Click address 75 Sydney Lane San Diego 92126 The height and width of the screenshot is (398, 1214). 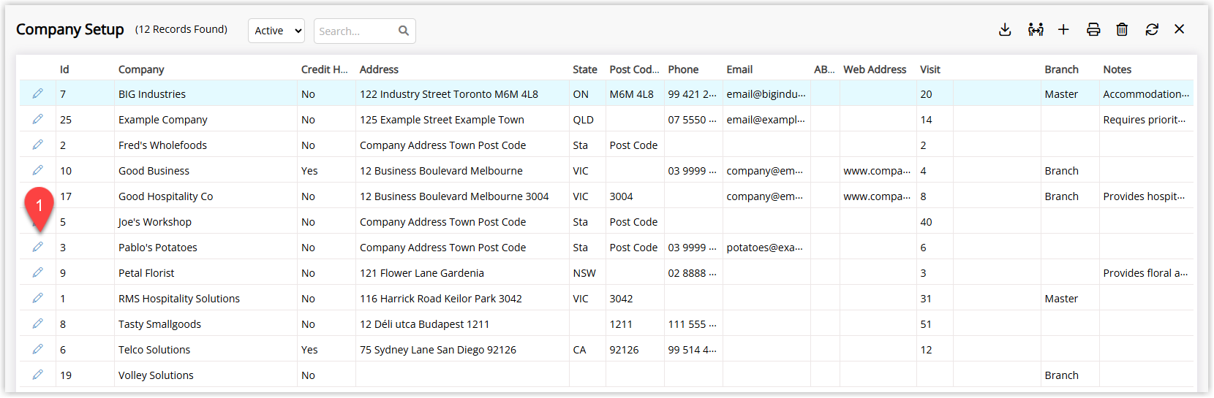tap(438, 350)
